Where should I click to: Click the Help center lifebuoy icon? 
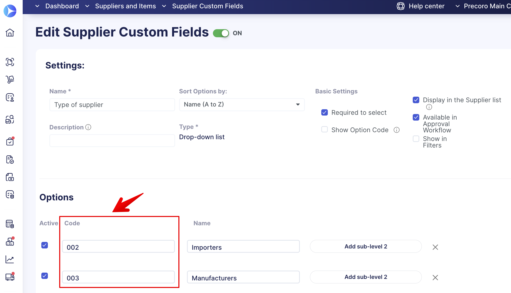(401, 6)
